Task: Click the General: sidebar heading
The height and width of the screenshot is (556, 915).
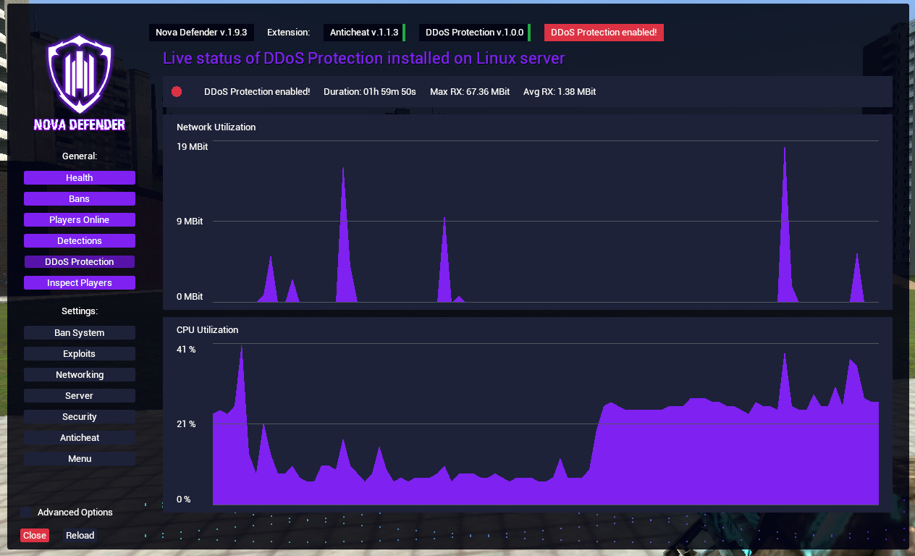Action: (80, 156)
